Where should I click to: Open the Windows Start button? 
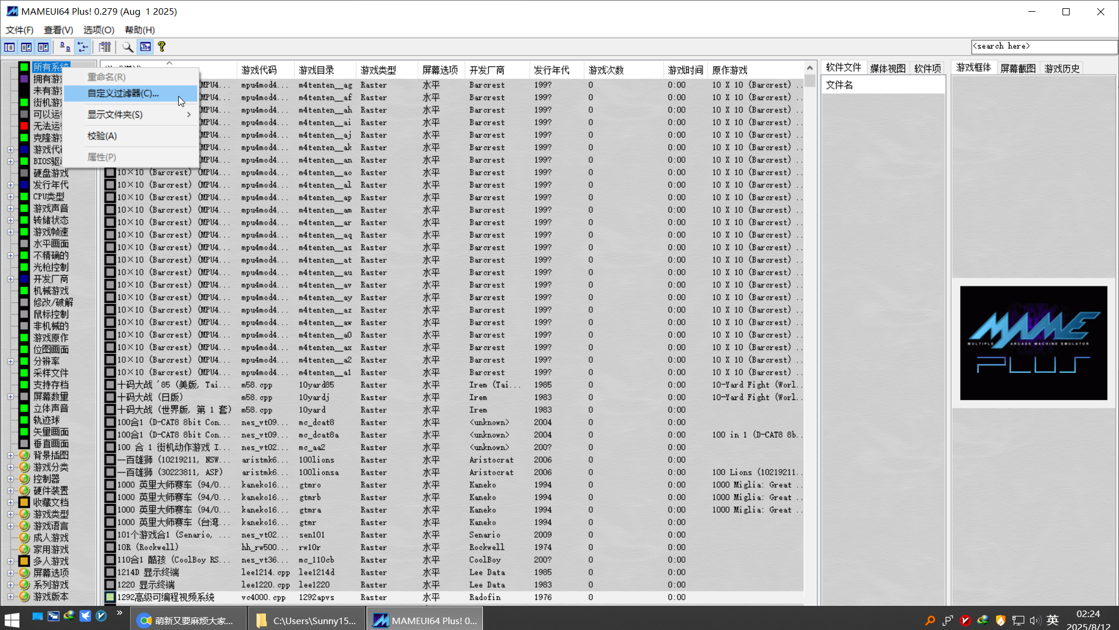pos(12,619)
